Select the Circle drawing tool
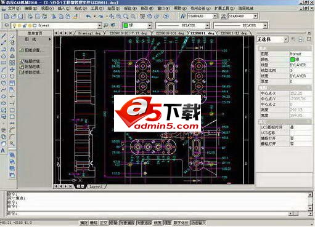315x227 pixels. (x=3, y=76)
